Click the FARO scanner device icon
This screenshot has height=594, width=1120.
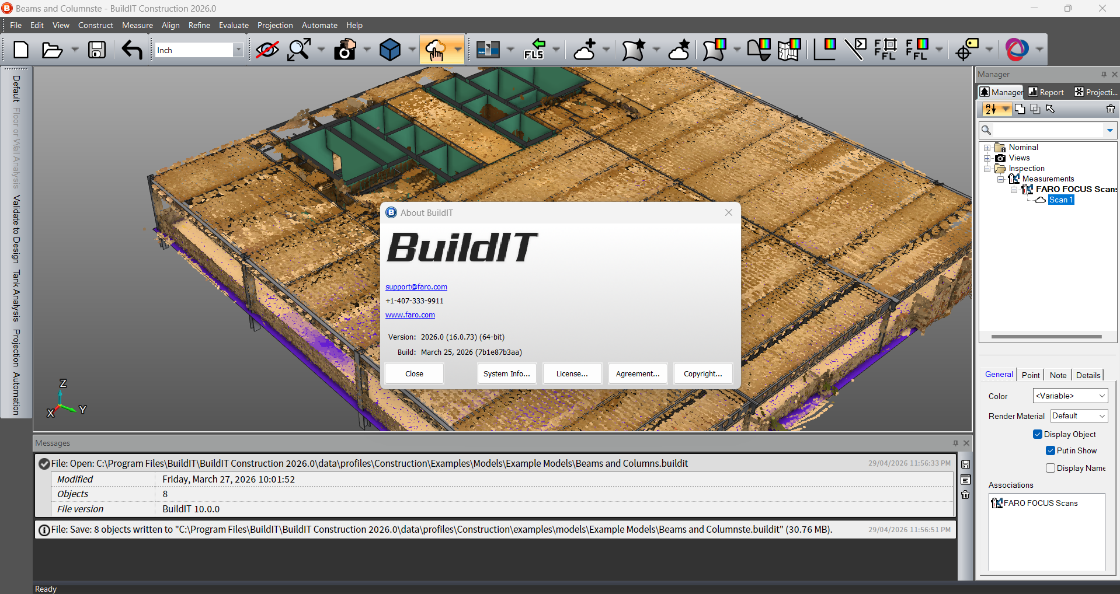tap(488, 50)
